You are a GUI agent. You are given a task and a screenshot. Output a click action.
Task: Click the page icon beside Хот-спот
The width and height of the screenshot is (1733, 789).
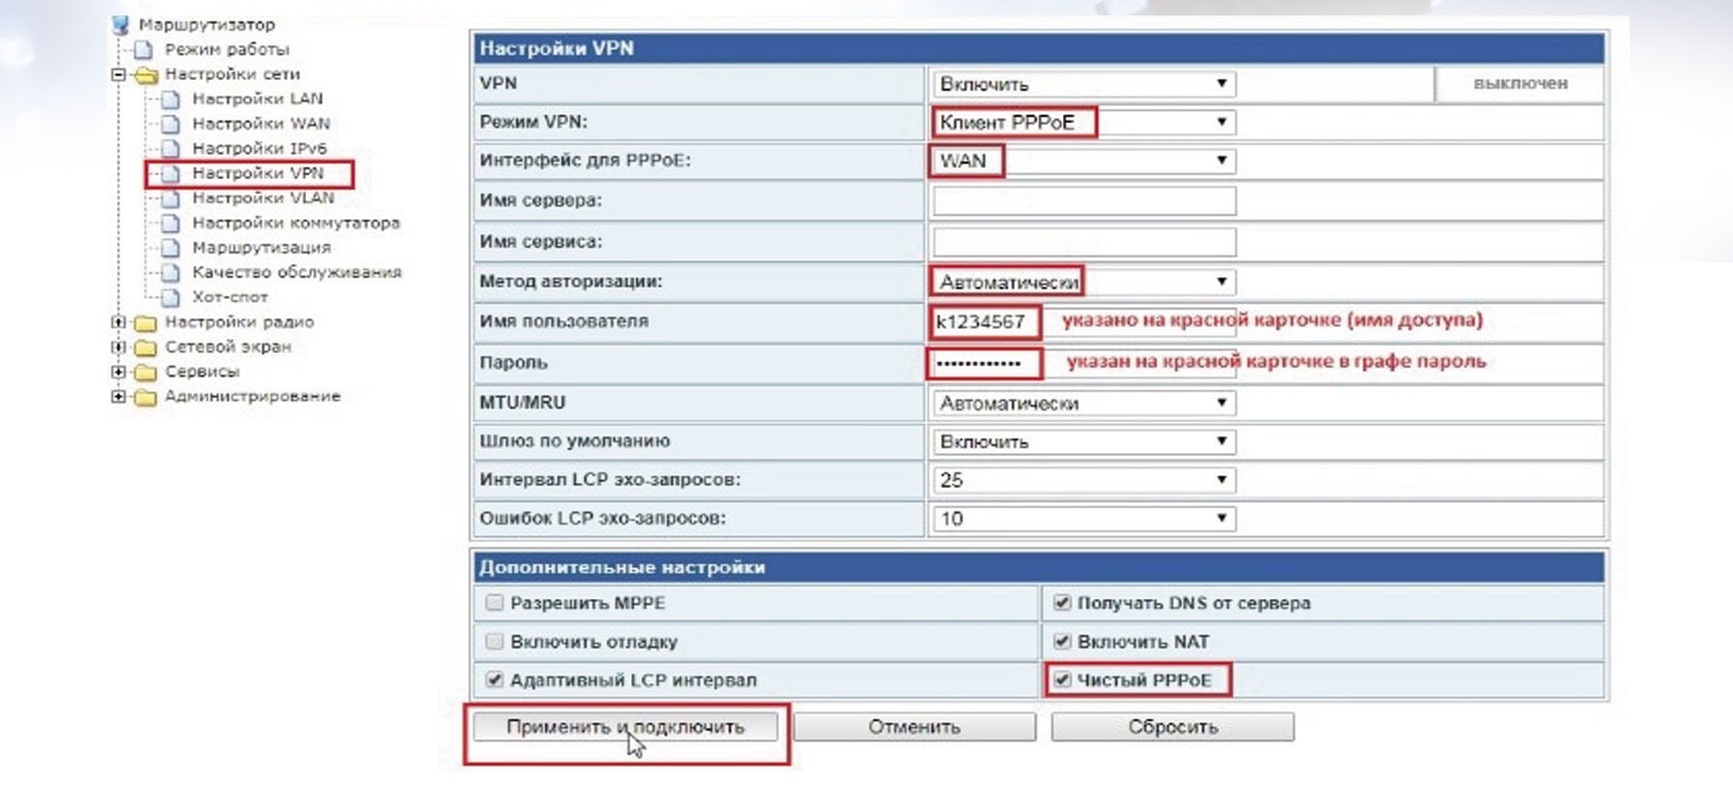tap(171, 297)
